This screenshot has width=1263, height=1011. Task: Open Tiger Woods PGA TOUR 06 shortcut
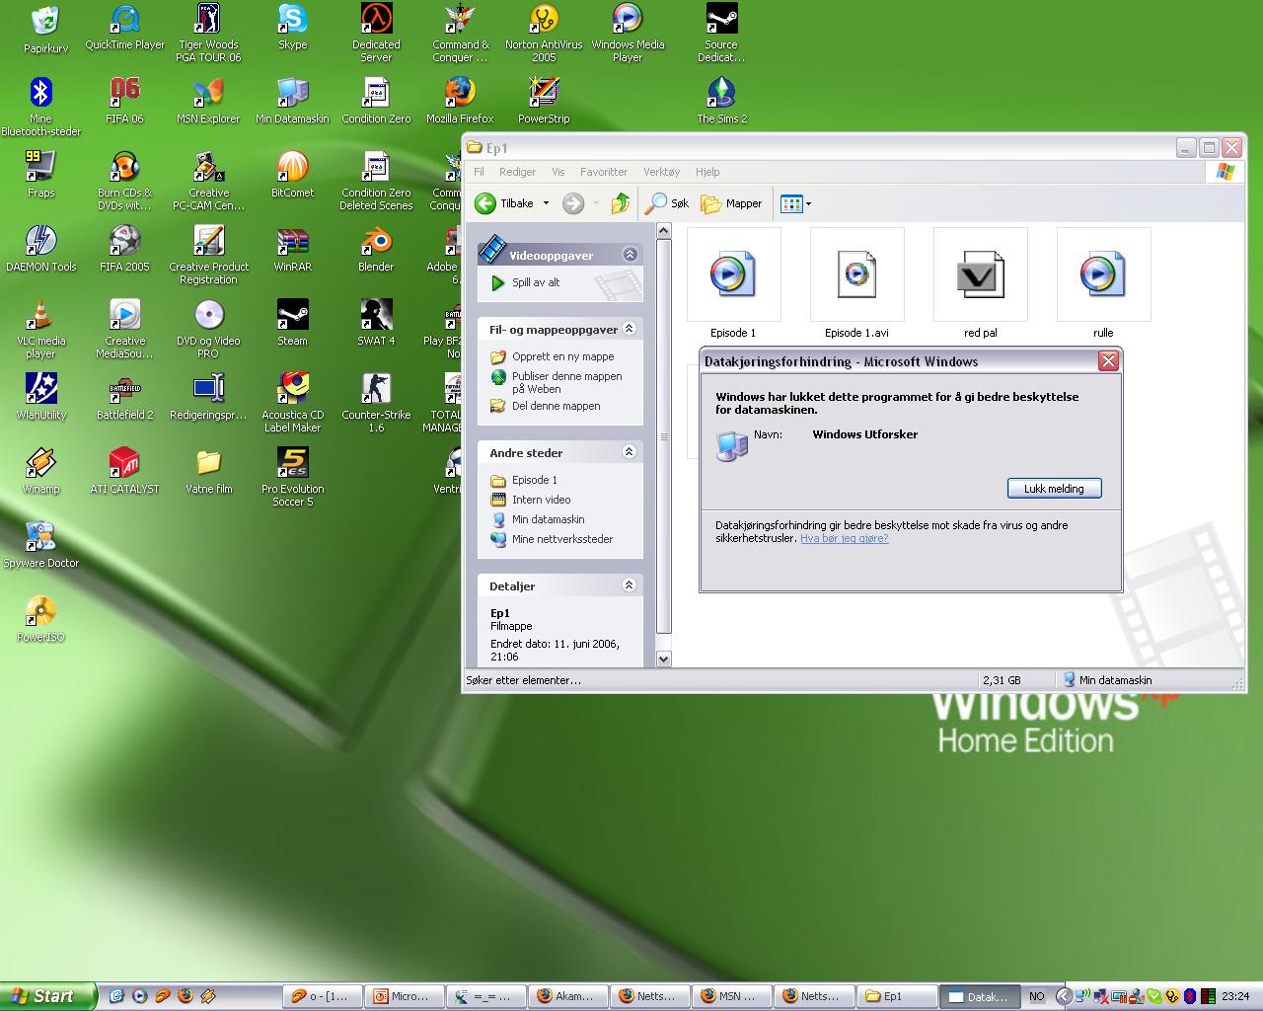pyautogui.click(x=208, y=33)
